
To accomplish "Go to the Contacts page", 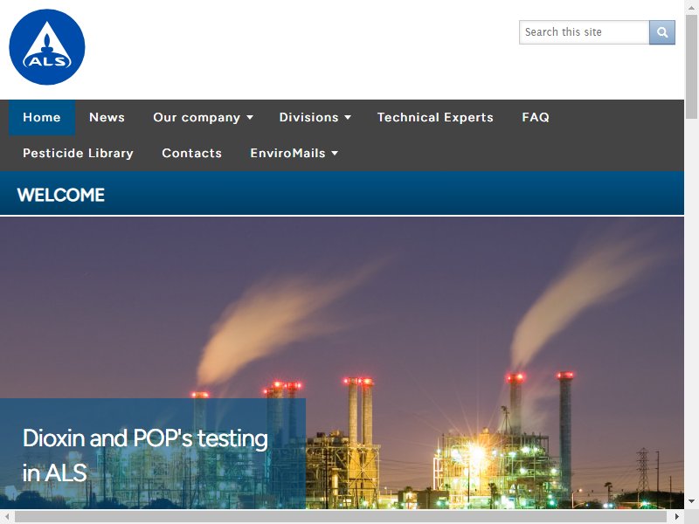I will point(191,154).
